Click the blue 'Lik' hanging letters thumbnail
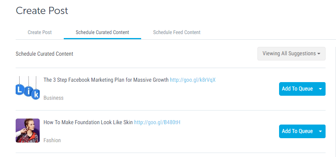Screen dimensions: 336x157 [x=28, y=88]
